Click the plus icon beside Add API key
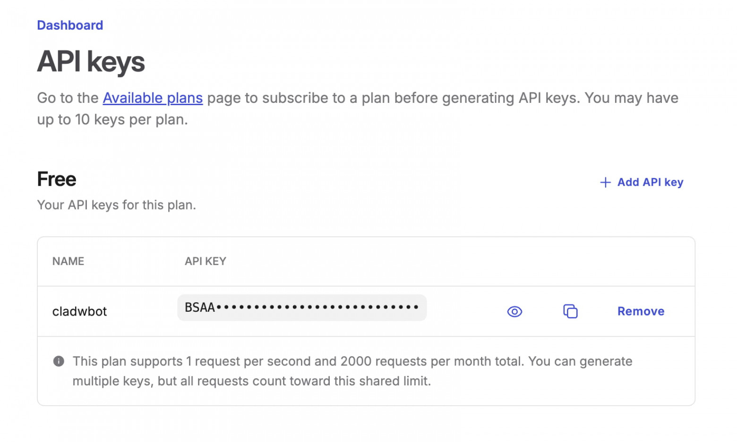Viewport: 737px width, 442px height. coord(605,182)
